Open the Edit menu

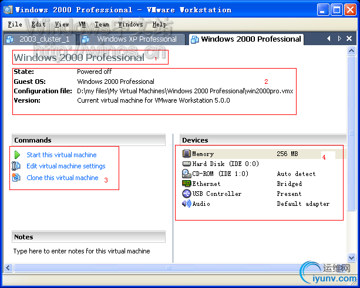coord(38,24)
